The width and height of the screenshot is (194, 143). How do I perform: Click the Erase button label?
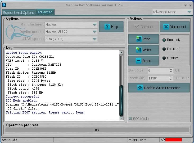[147, 61]
